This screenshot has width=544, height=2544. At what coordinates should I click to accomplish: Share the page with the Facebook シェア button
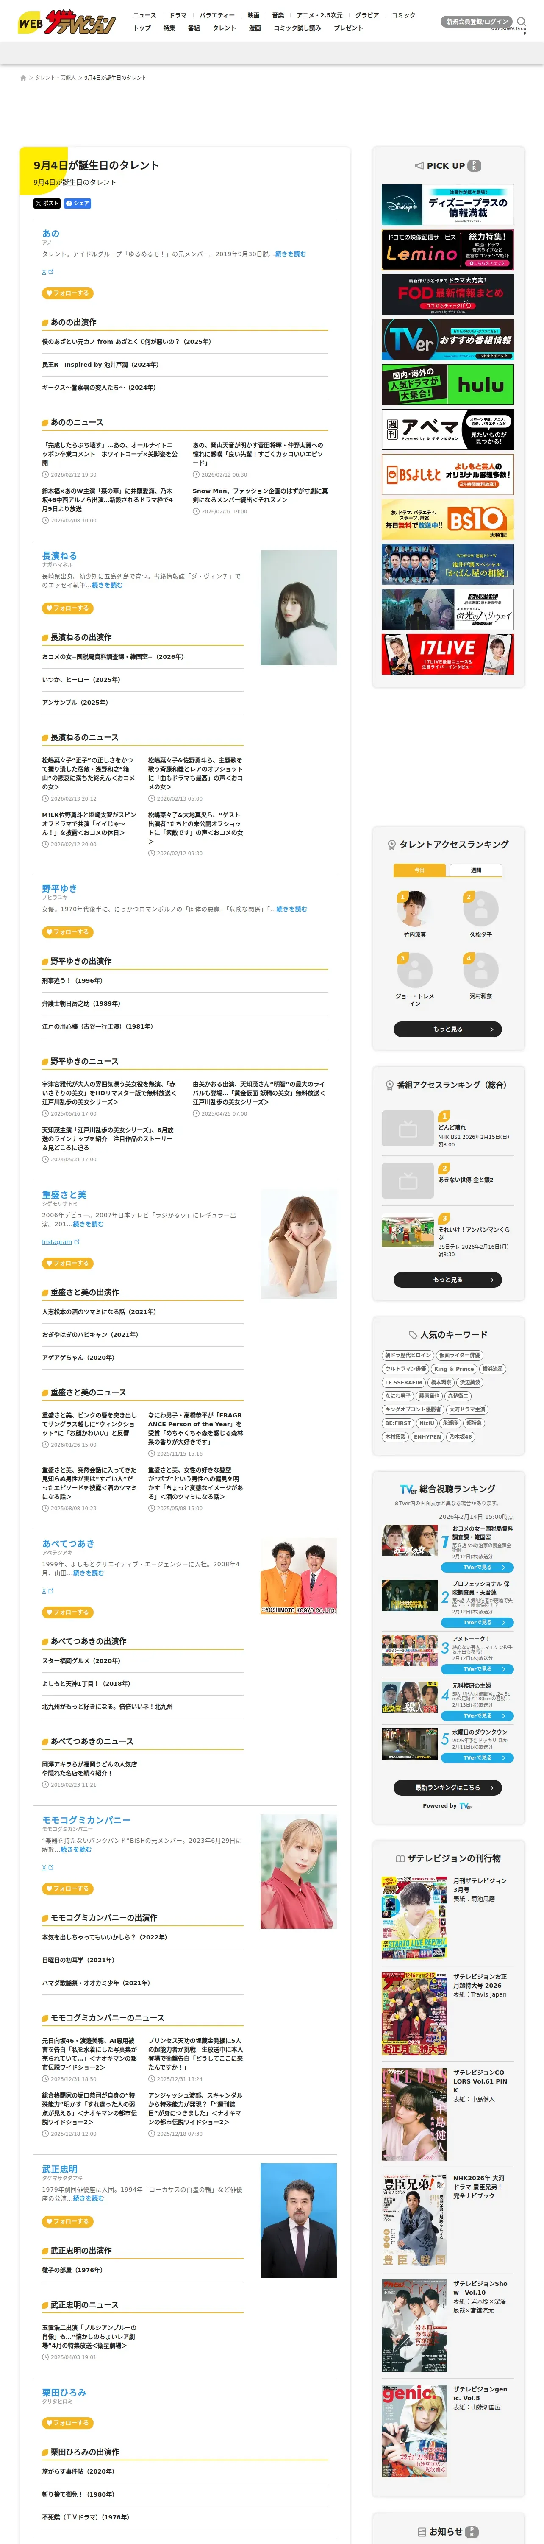click(78, 204)
